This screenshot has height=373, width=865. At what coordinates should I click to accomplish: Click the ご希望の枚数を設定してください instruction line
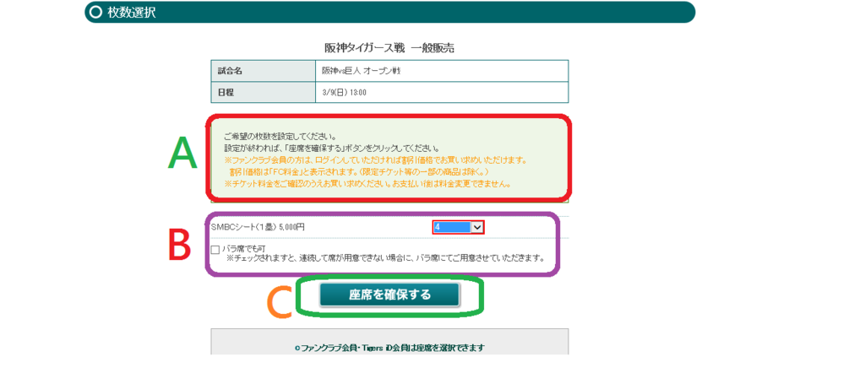pyautogui.click(x=280, y=137)
